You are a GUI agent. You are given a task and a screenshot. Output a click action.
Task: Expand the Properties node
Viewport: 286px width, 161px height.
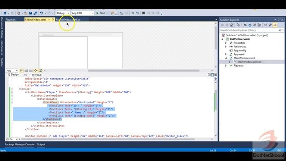(226, 43)
